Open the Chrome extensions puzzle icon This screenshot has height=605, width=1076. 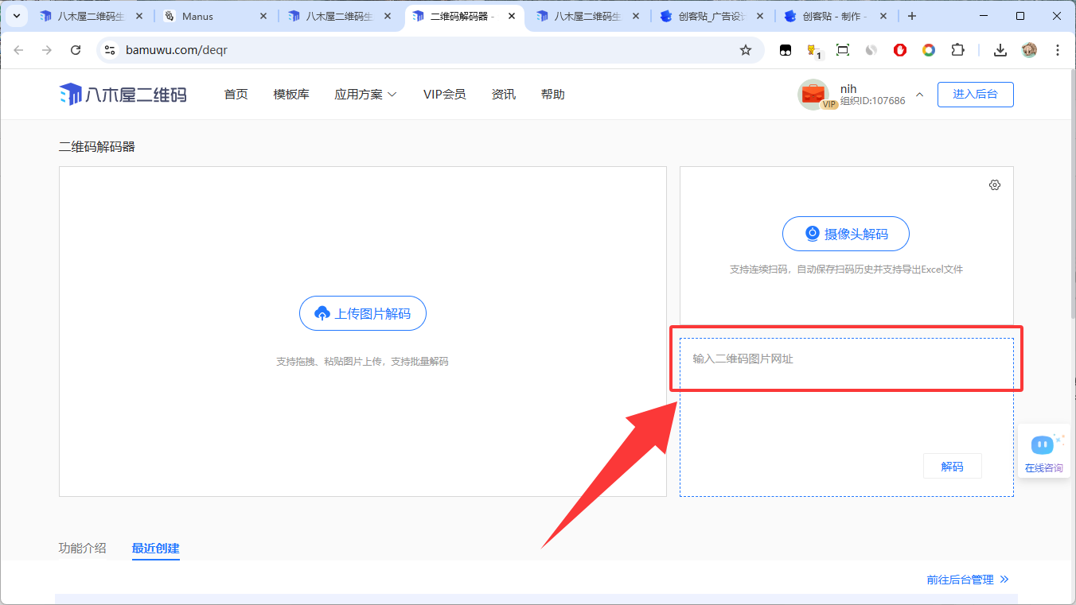[x=957, y=50]
